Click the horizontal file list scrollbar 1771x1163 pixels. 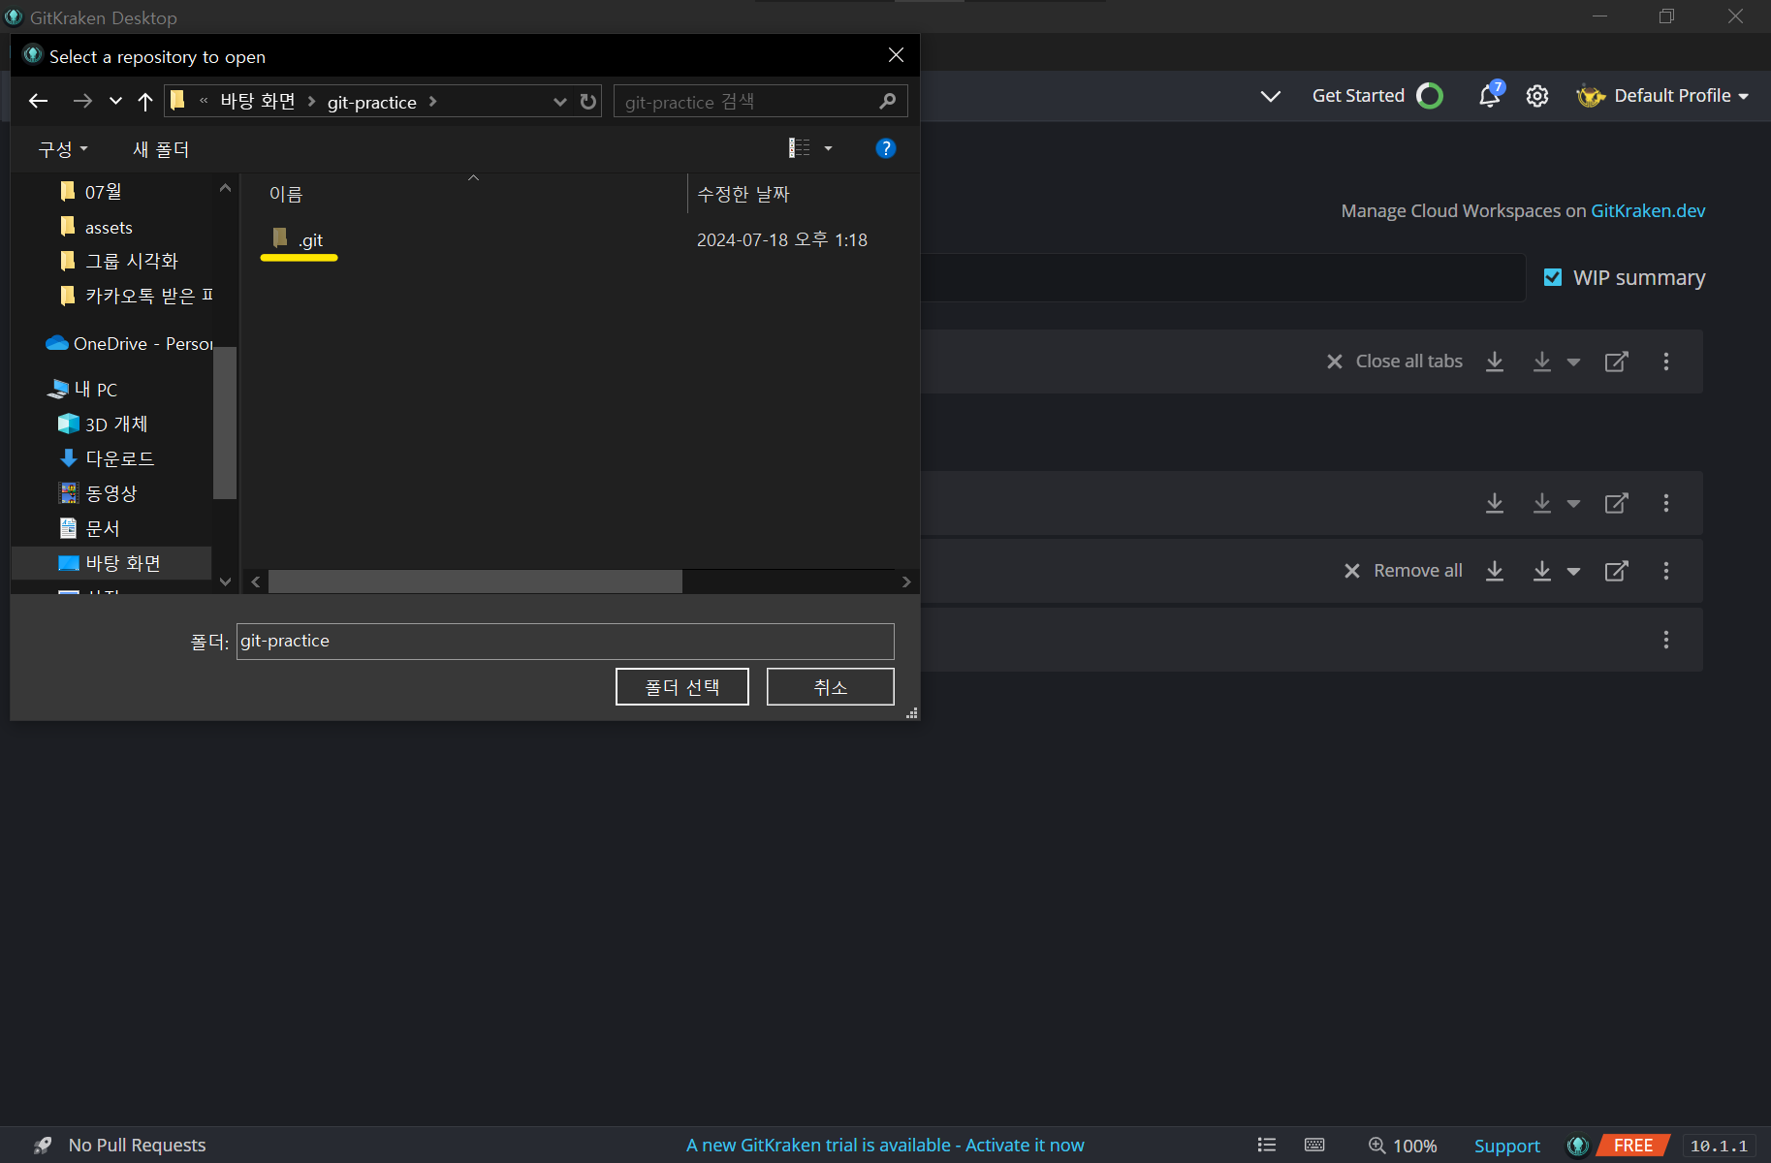[475, 581]
